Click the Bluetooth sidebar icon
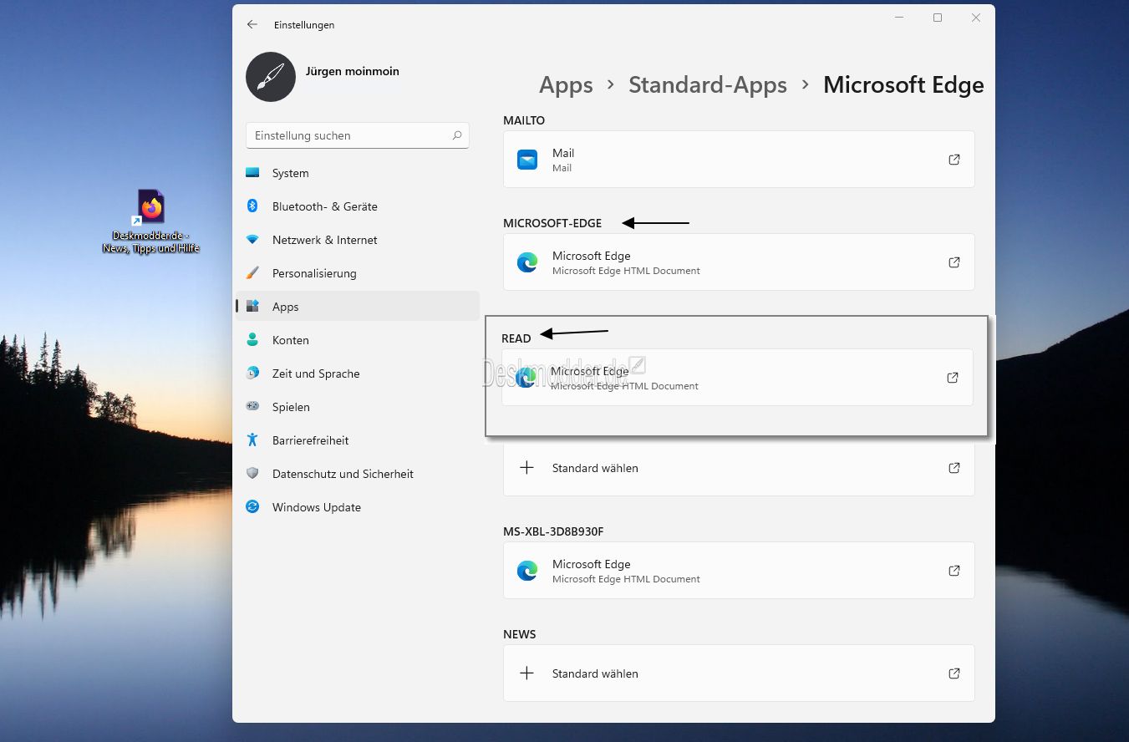 [x=252, y=206]
